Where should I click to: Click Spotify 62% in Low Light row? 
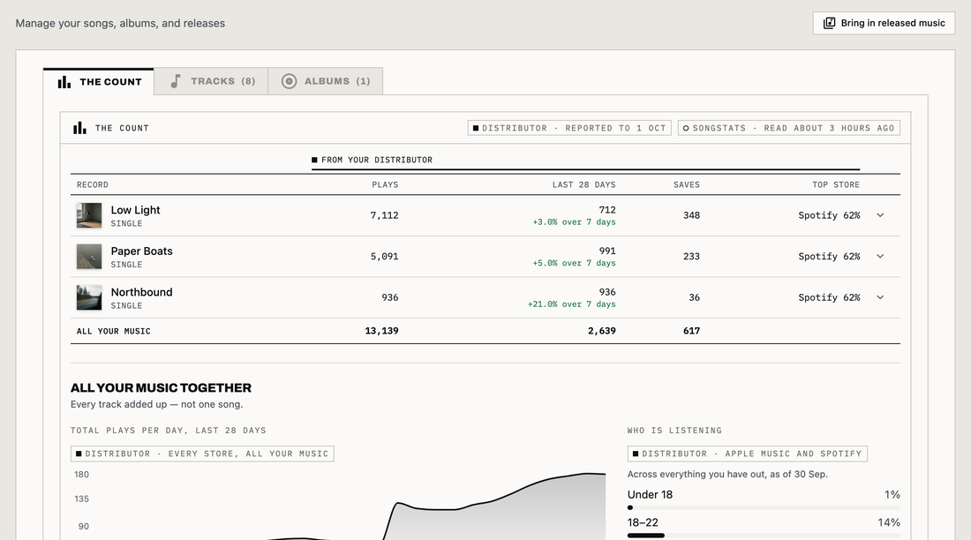click(x=829, y=215)
